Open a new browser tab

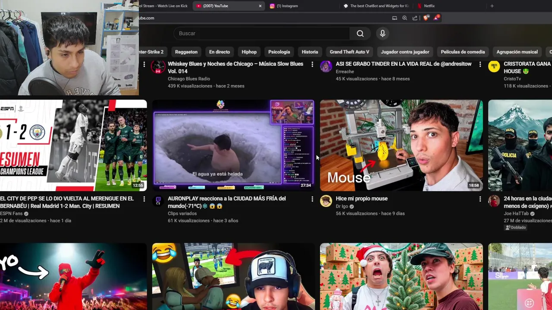point(492,6)
